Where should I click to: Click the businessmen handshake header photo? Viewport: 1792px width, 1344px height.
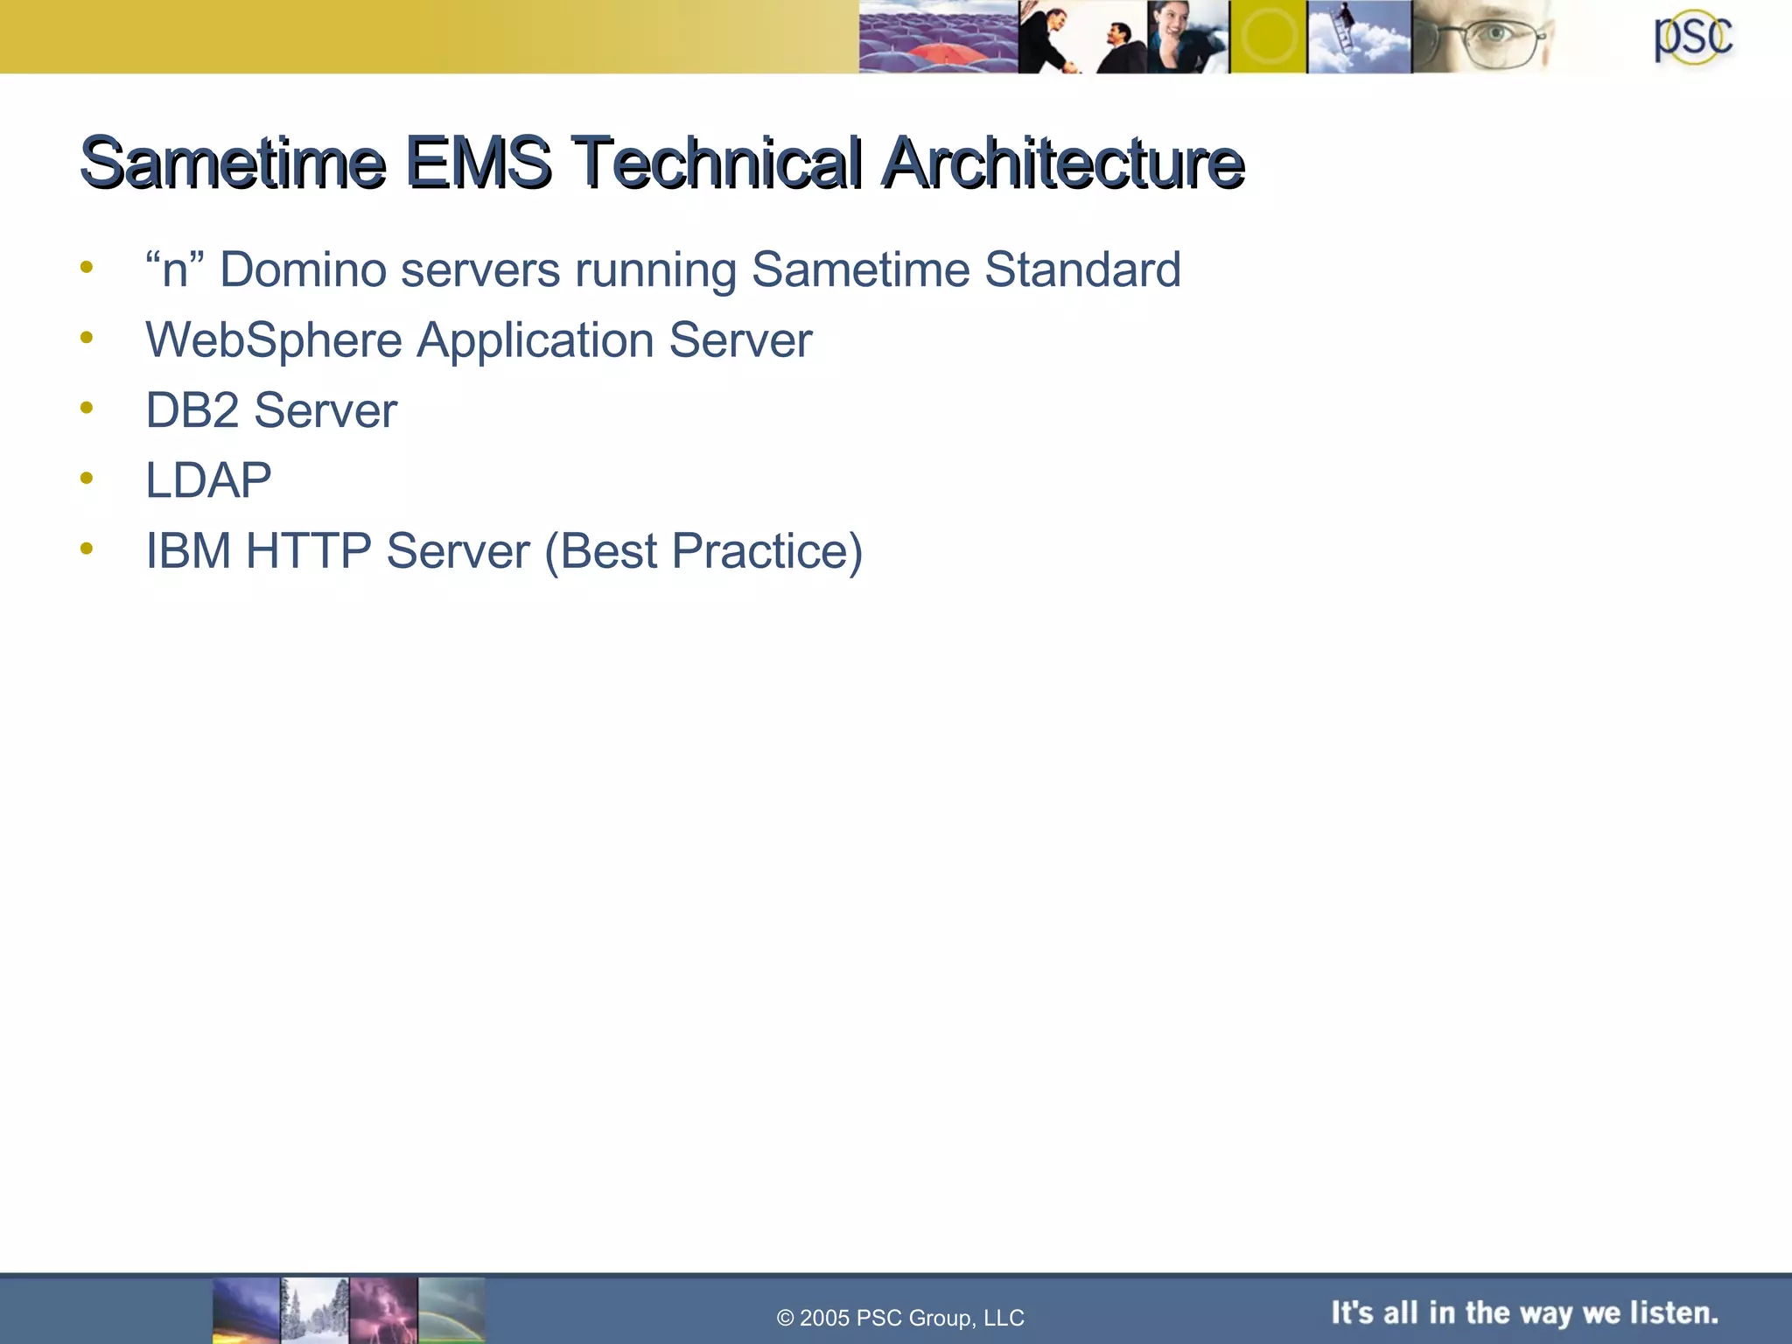pyautogui.click(x=1082, y=37)
